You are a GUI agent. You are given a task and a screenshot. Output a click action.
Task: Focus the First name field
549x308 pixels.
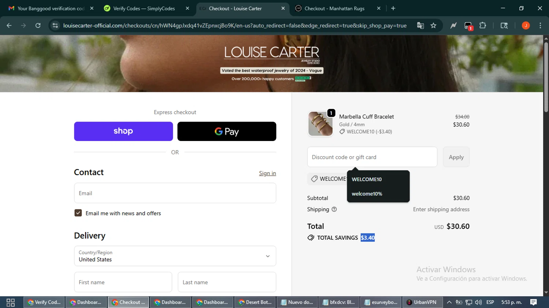123,282
